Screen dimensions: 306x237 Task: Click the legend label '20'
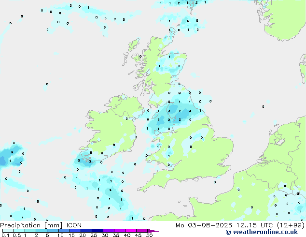[83, 235]
